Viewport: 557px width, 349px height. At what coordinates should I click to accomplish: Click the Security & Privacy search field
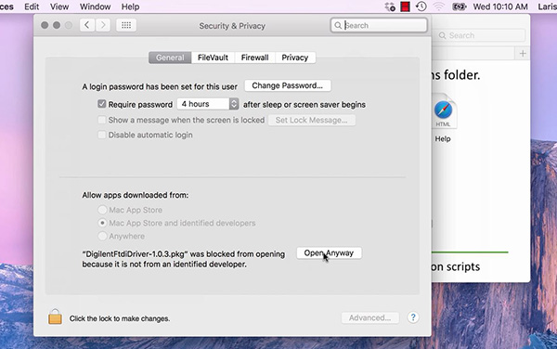coord(379,26)
